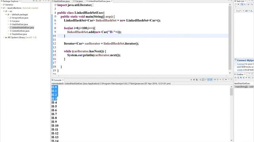The height and width of the screenshot is (142, 254).
Task: Click the editor vertical scrollbar thumb
Action: pos(230,38)
